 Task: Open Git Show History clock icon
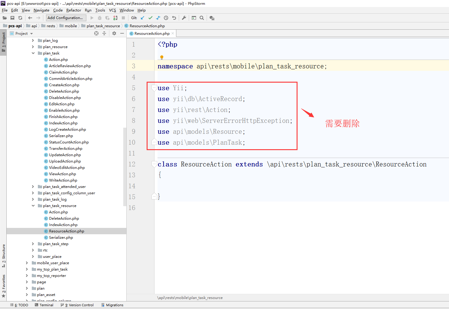click(166, 18)
